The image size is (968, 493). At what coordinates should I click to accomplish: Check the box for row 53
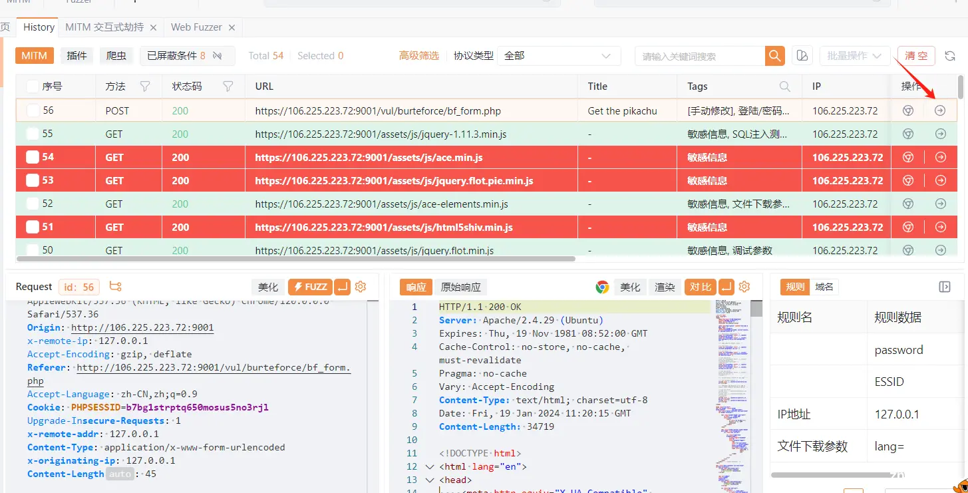[x=33, y=180]
